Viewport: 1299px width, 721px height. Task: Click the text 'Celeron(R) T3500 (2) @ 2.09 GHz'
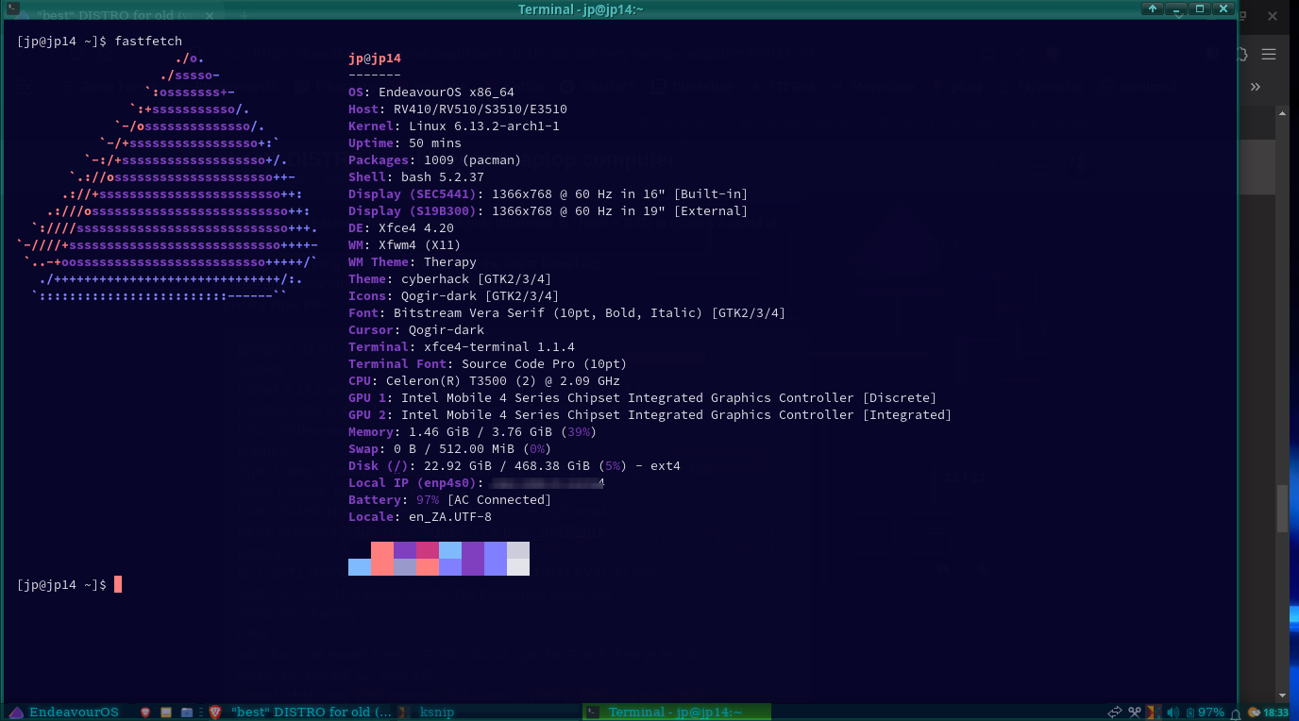pos(503,381)
